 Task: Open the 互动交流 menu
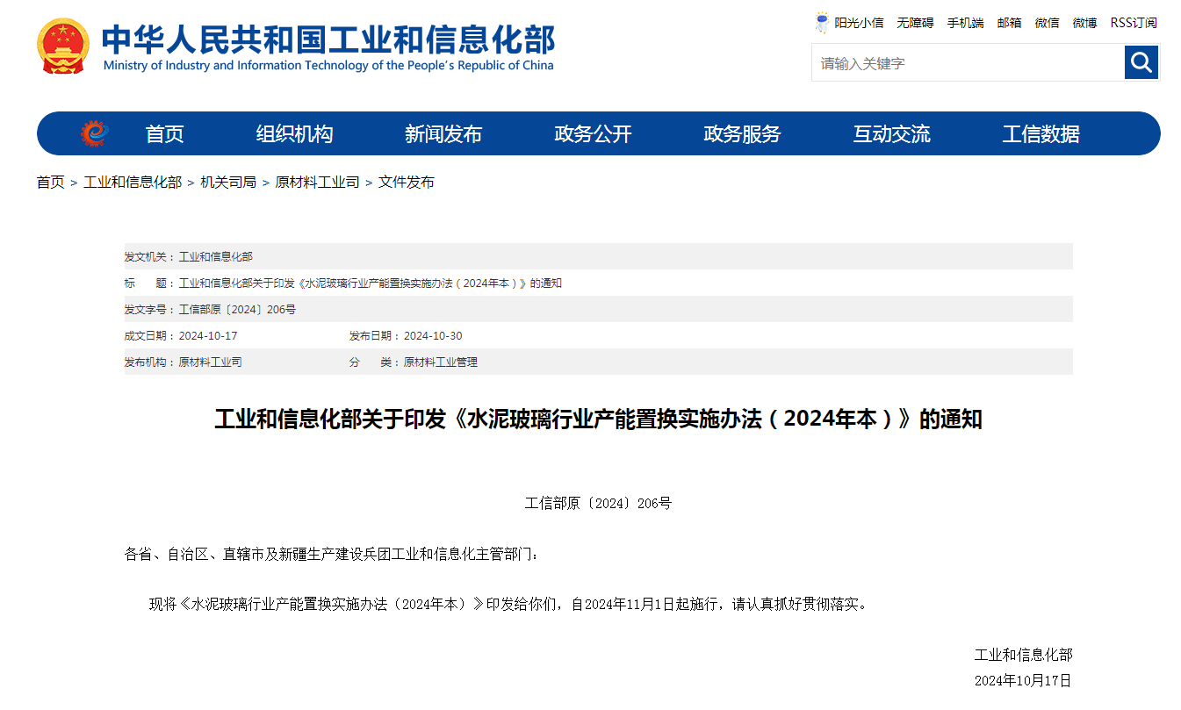pyautogui.click(x=891, y=134)
